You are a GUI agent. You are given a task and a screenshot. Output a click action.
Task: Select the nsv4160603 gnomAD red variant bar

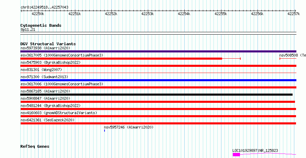coord(158,116)
